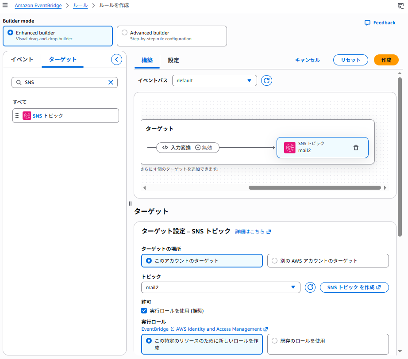The width and height of the screenshot is (408, 359).
Task: Switch to the イベント tab
Action: point(22,60)
